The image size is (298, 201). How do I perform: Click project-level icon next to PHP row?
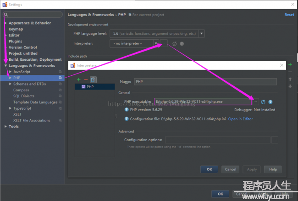[60, 78]
